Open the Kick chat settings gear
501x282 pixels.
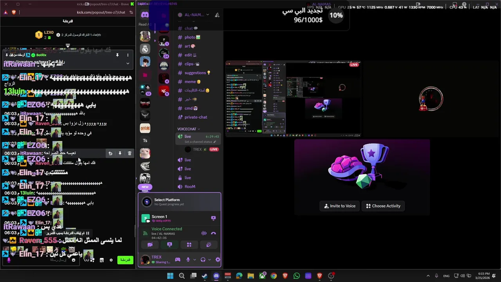click(x=111, y=260)
